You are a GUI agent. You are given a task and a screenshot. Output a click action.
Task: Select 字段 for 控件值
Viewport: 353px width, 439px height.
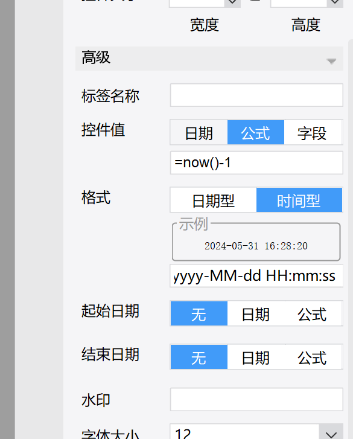[x=313, y=132]
